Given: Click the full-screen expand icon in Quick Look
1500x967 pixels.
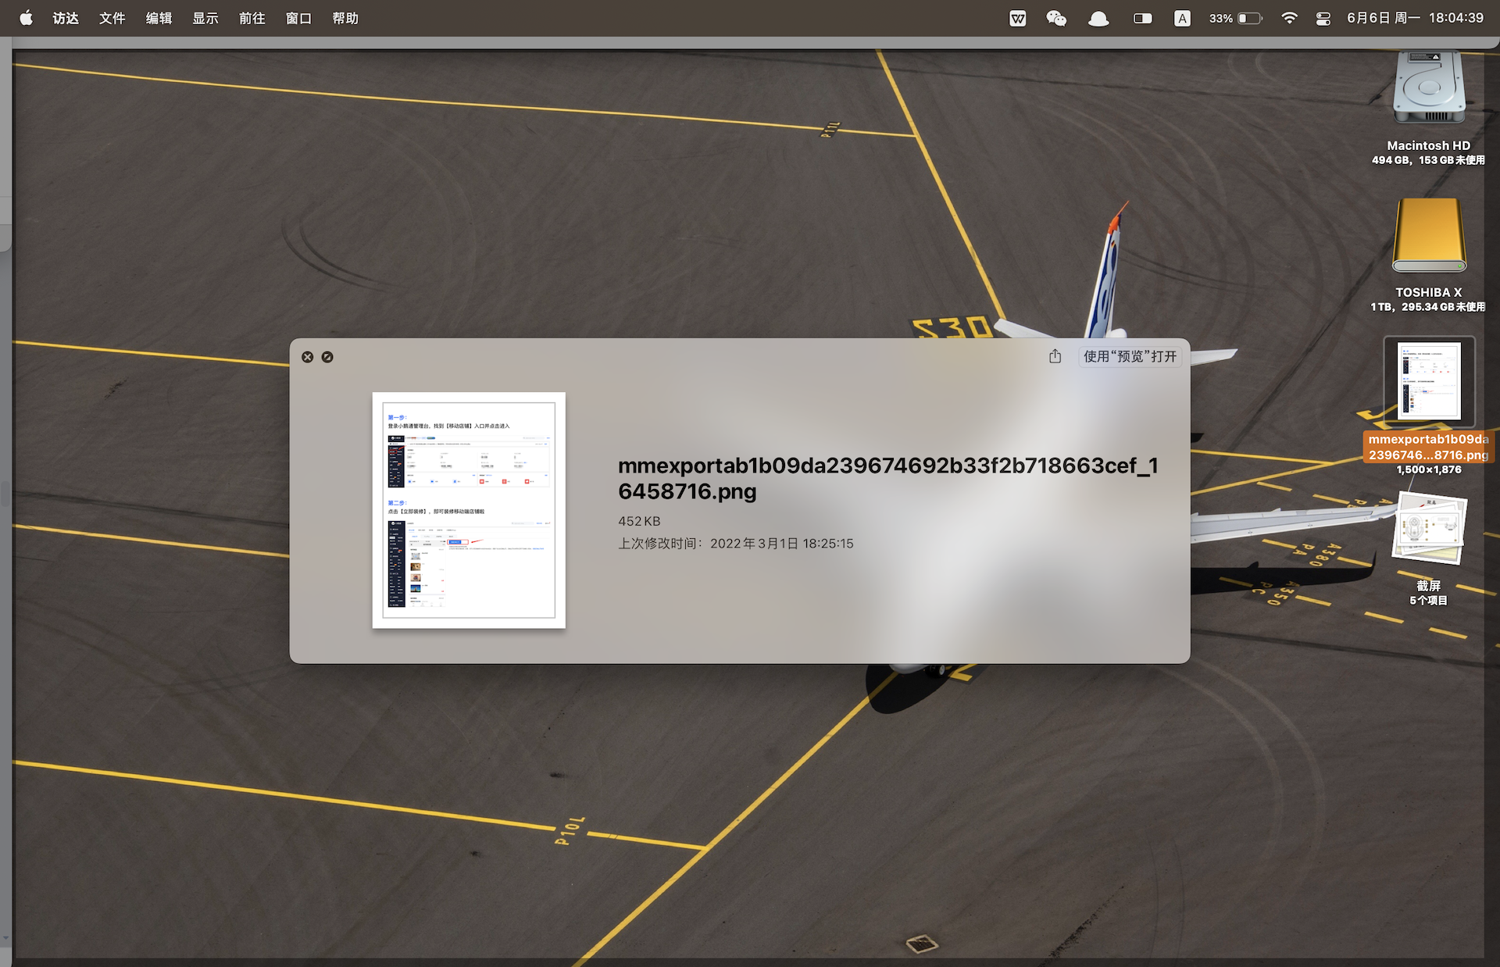Looking at the screenshot, I should [327, 357].
